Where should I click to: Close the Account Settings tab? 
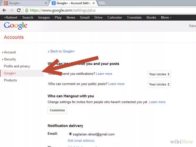[x=94, y=3]
